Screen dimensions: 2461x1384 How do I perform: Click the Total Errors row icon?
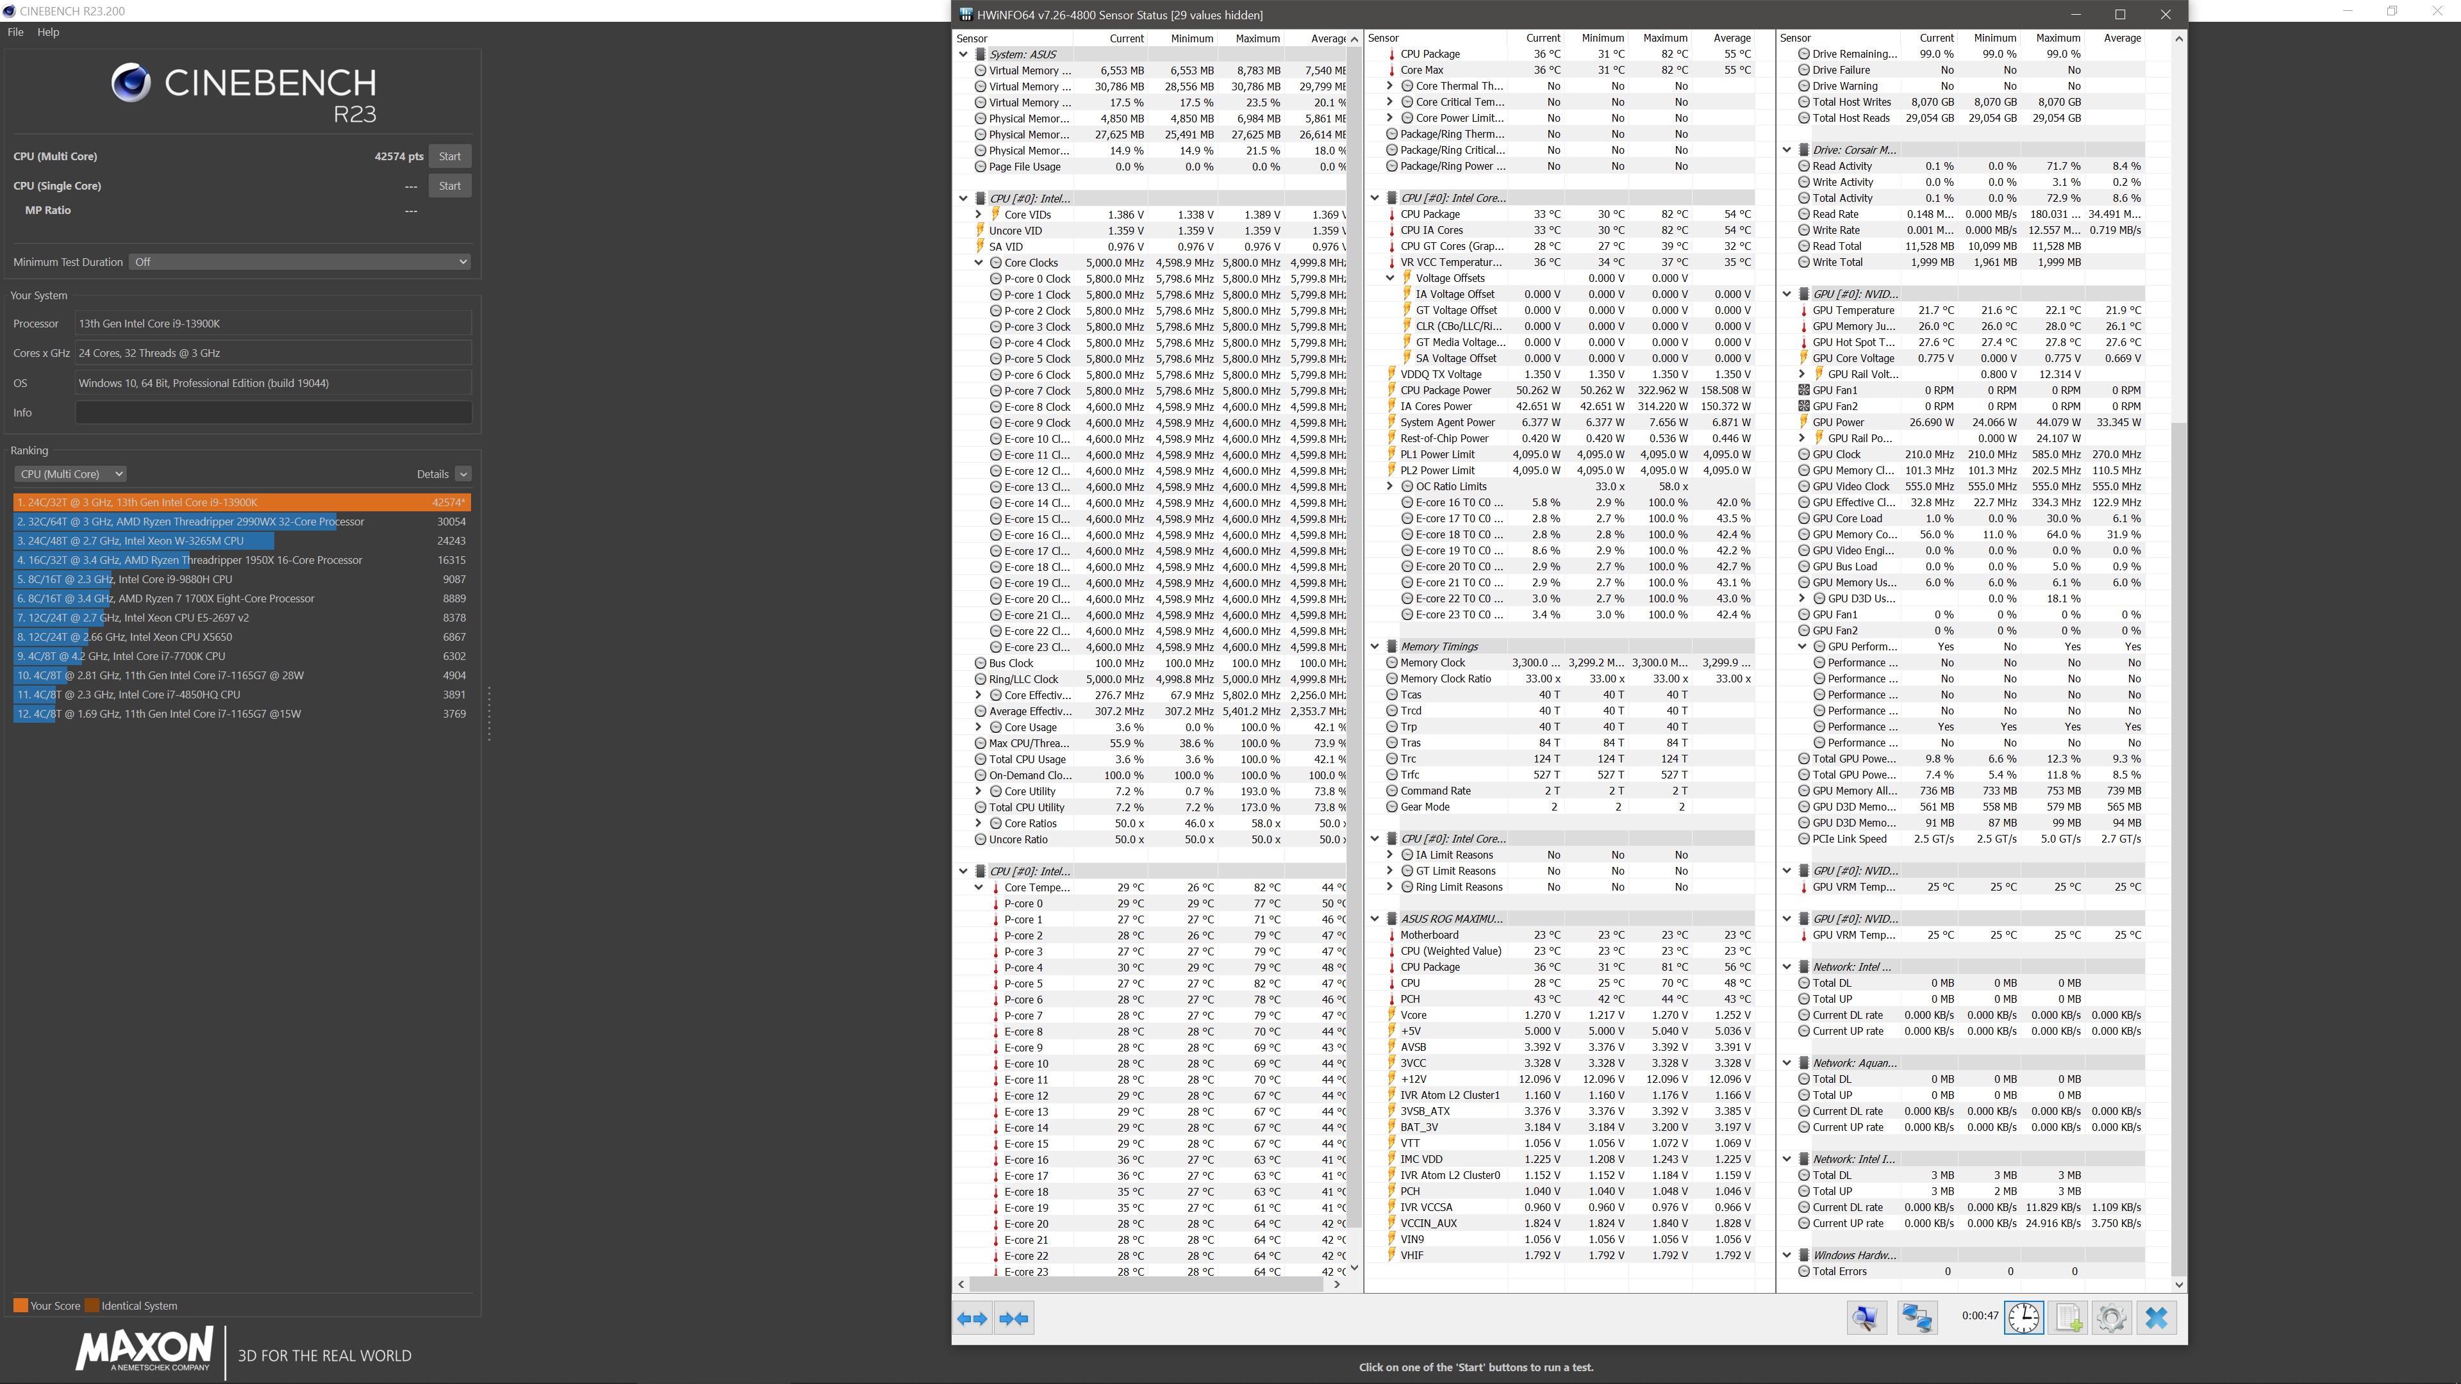1803,1271
